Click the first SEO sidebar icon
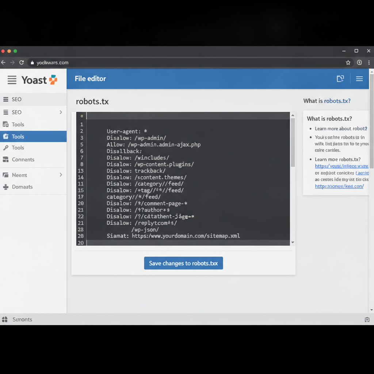This screenshot has width=374, height=374. pos(6,99)
